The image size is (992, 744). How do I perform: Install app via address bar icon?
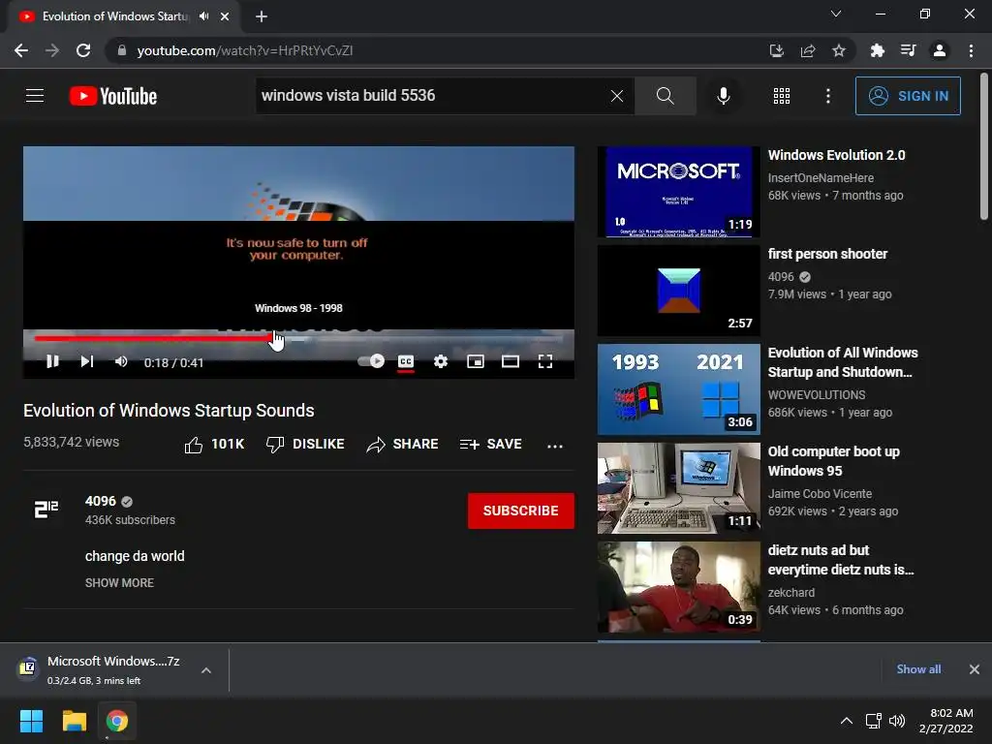click(776, 50)
